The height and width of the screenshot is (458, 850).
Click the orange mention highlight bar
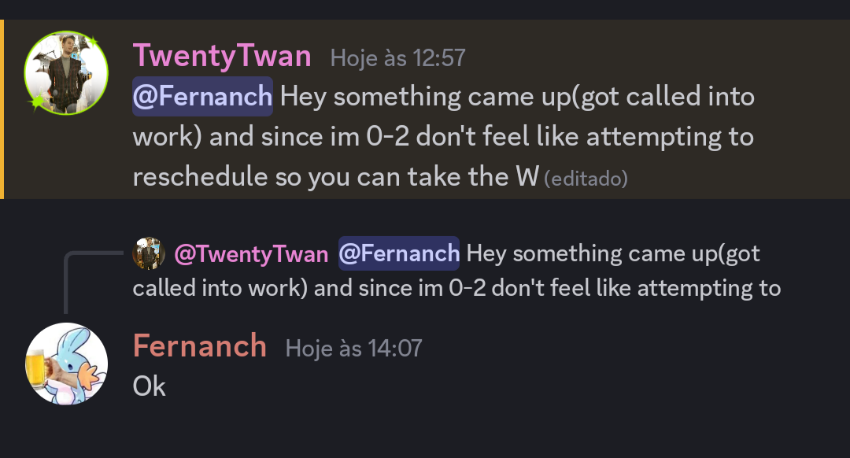(2, 109)
